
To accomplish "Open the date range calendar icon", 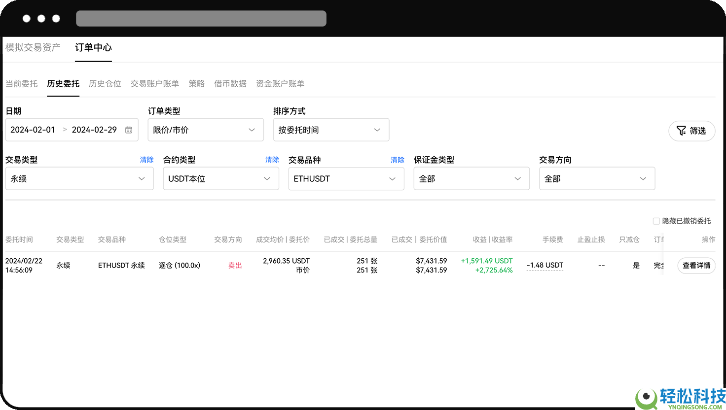I will (129, 130).
